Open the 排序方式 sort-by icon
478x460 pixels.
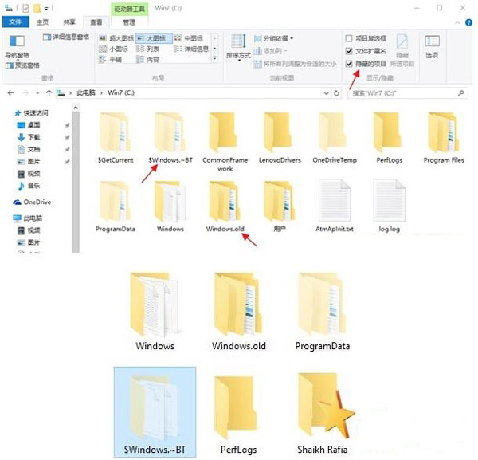coord(237,45)
